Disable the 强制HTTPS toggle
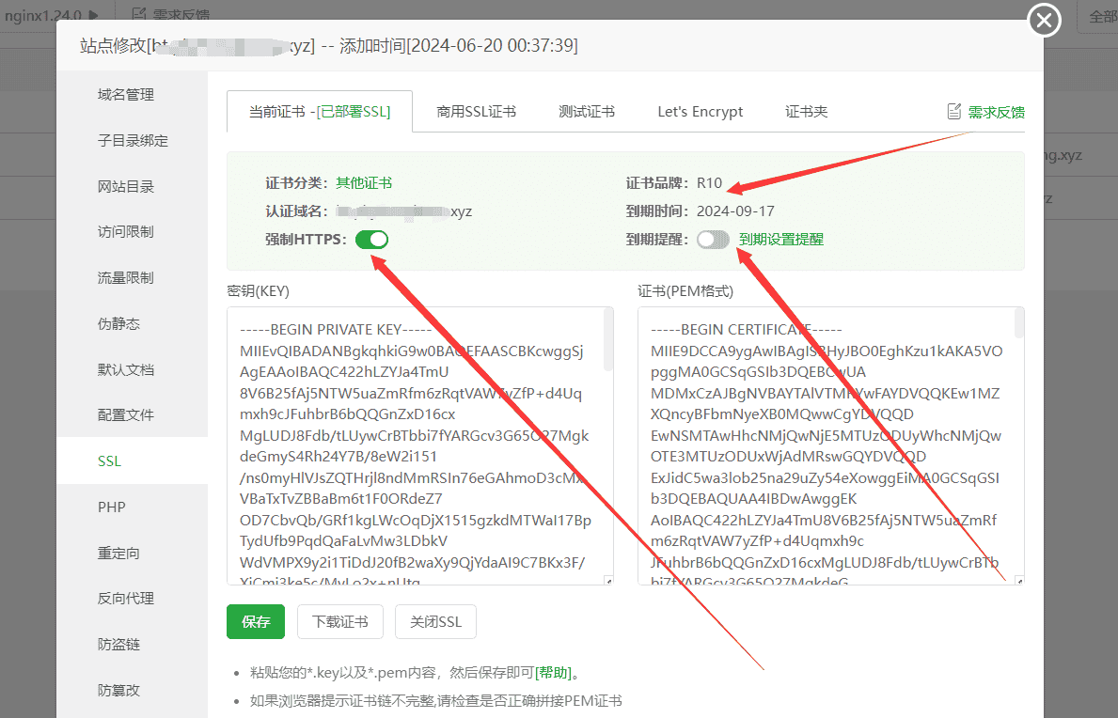Image resolution: width=1118 pixels, height=718 pixels. [372, 240]
